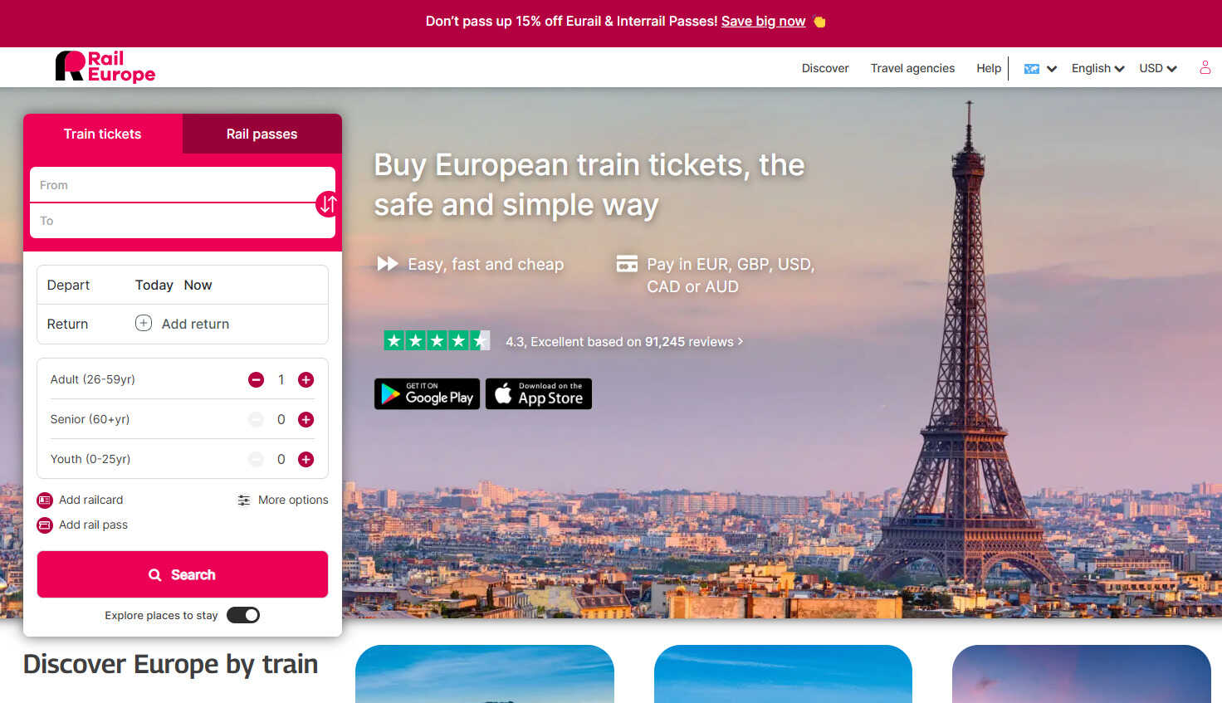Toggle Explore places to stay switch
Screen dimensions: 1222x703
coord(243,615)
